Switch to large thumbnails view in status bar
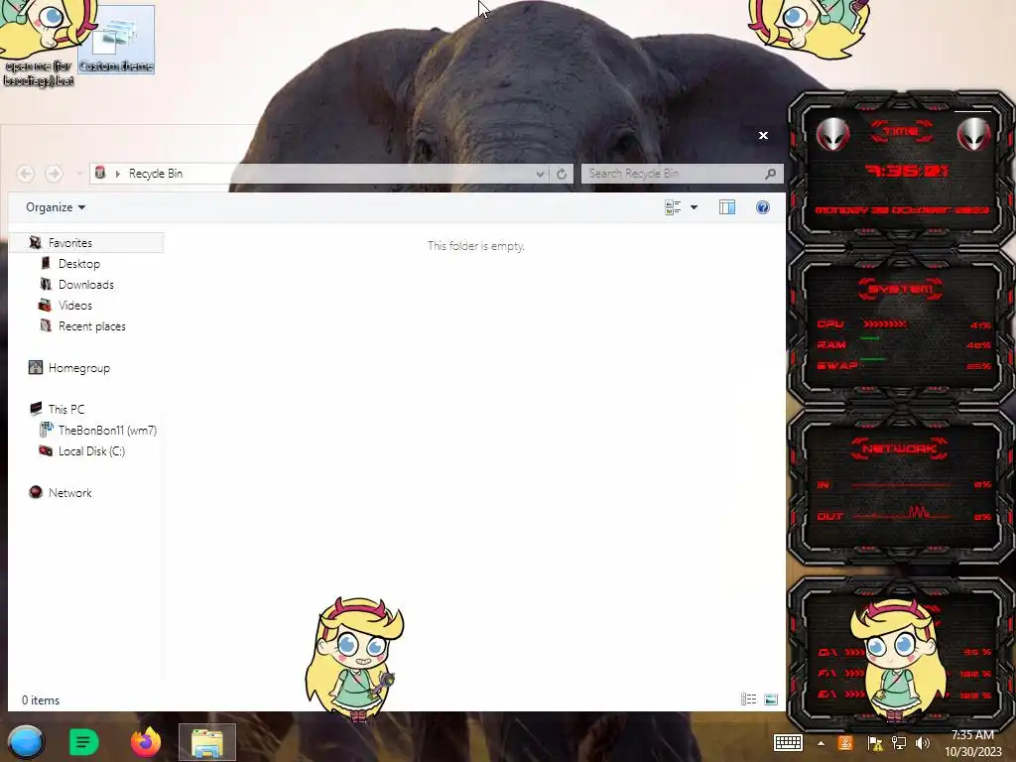Screen dimensions: 1016x762 pyautogui.click(x=770, y=699)
